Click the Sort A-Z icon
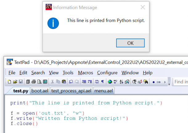 [x=121, y=82]
